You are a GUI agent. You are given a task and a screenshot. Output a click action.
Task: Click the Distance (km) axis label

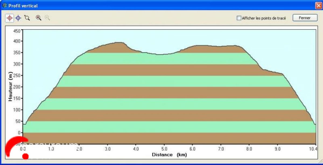pos(169,155)
